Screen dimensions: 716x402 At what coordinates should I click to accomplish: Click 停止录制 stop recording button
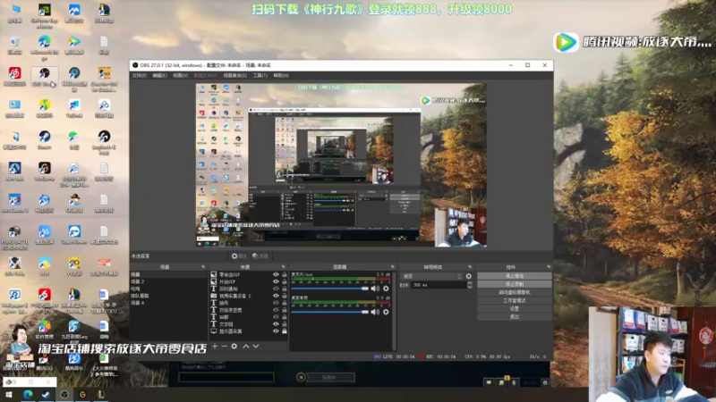tap(514, 284)
